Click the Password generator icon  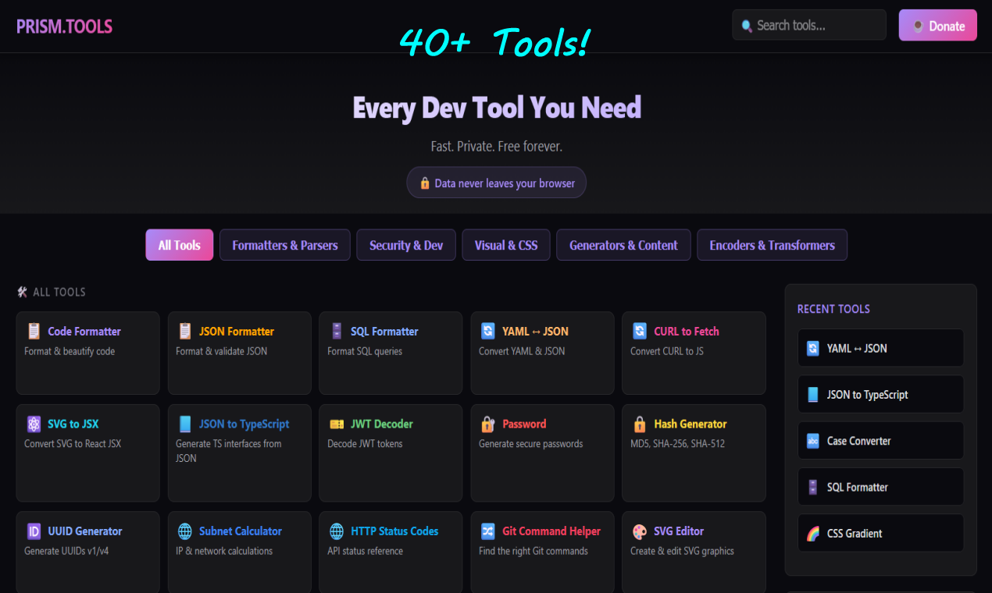pyautogui.click(x=487, y=423)
